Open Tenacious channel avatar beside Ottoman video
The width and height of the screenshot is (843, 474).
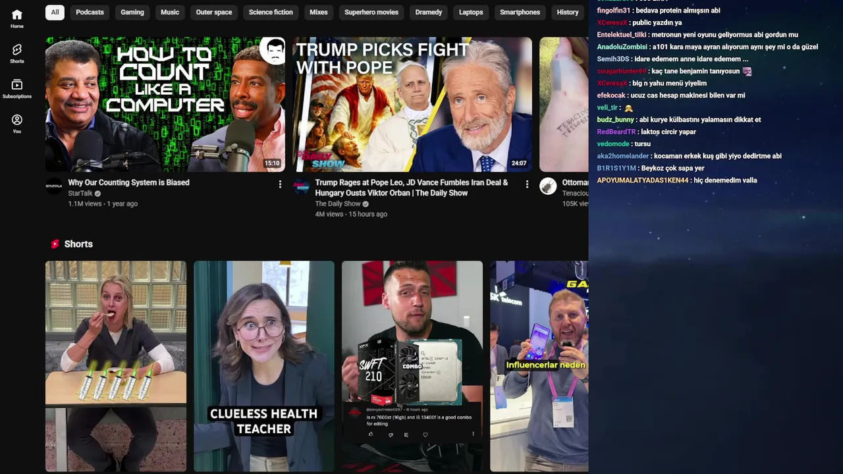pyautogui.click(x=548, y=186)
